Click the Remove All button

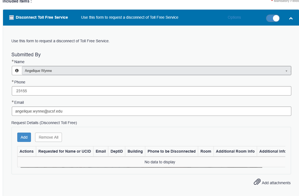[x=49, y=137]
